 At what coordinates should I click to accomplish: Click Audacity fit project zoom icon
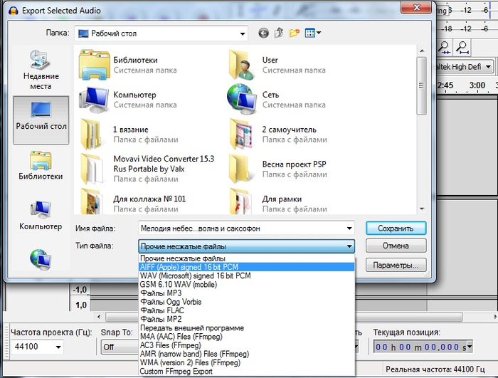coord(462,48)
